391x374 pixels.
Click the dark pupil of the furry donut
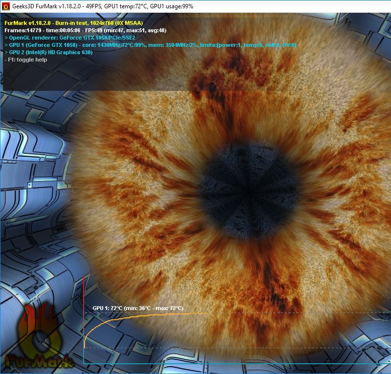[249, 190]
